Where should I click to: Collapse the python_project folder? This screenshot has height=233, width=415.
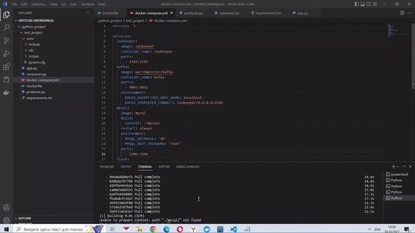34,27
